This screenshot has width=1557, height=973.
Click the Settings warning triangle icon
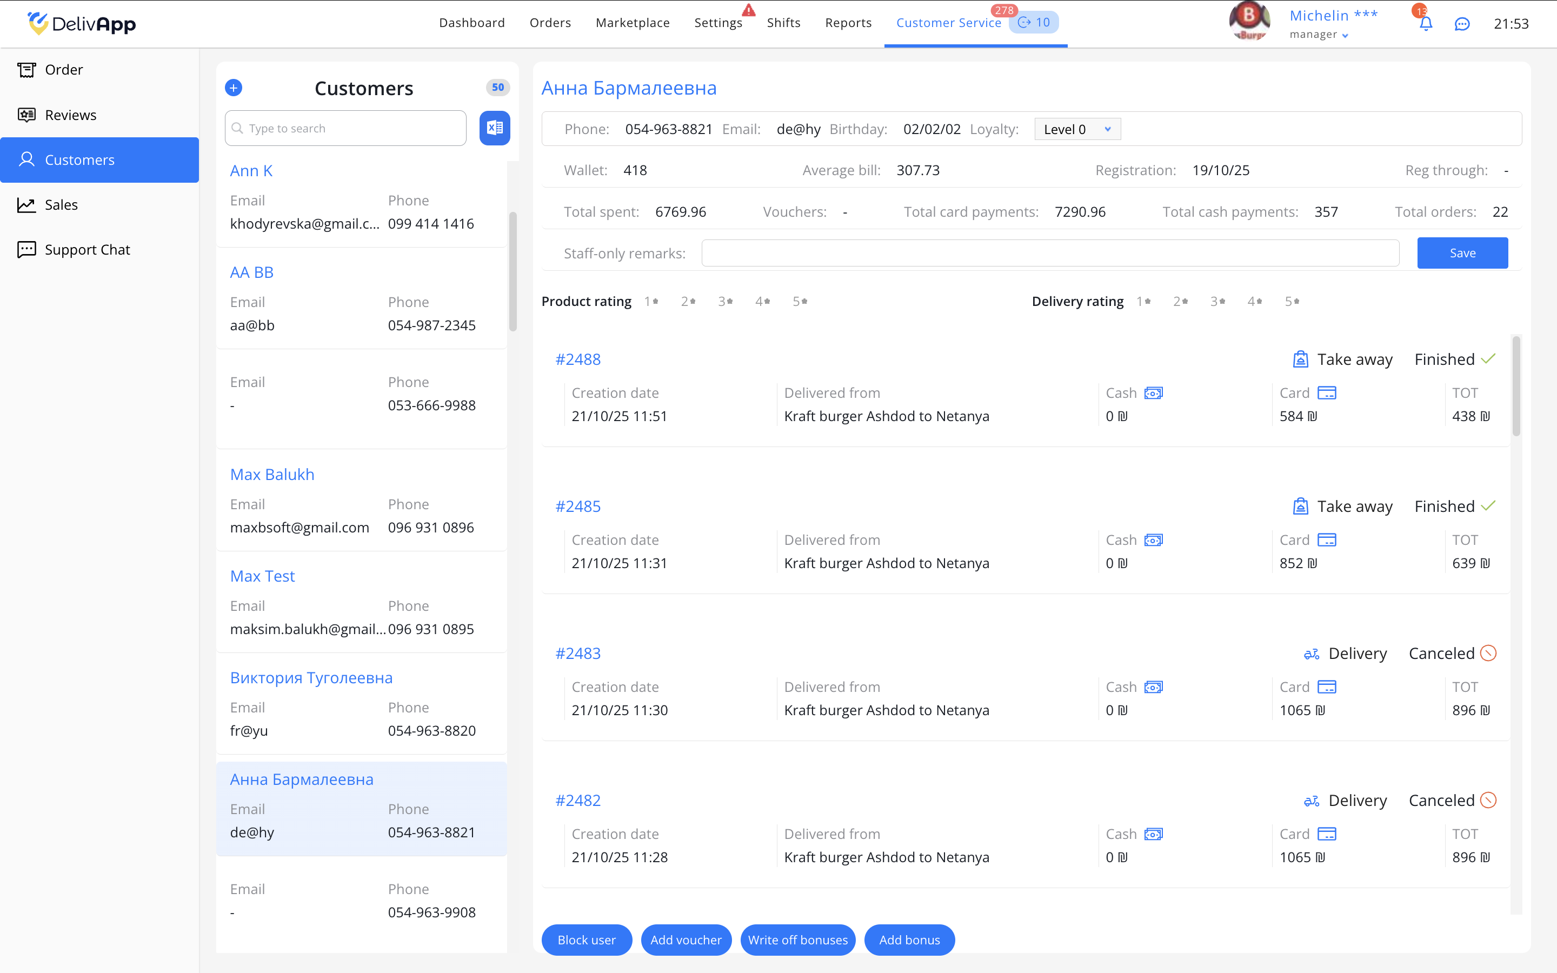748,10
